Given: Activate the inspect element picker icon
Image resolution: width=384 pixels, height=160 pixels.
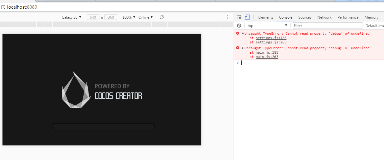Looking at the screenshot, I should pos(239,17).
